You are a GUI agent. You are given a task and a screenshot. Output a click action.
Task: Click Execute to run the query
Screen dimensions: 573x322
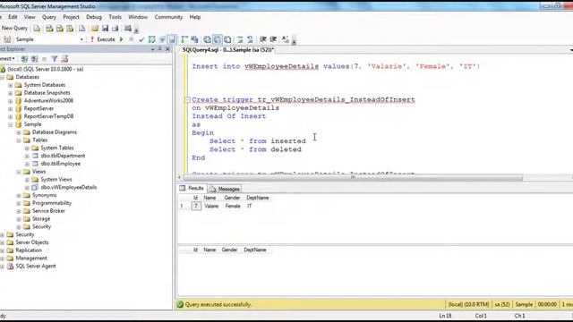pyautogui.click(x=102, y=39)
